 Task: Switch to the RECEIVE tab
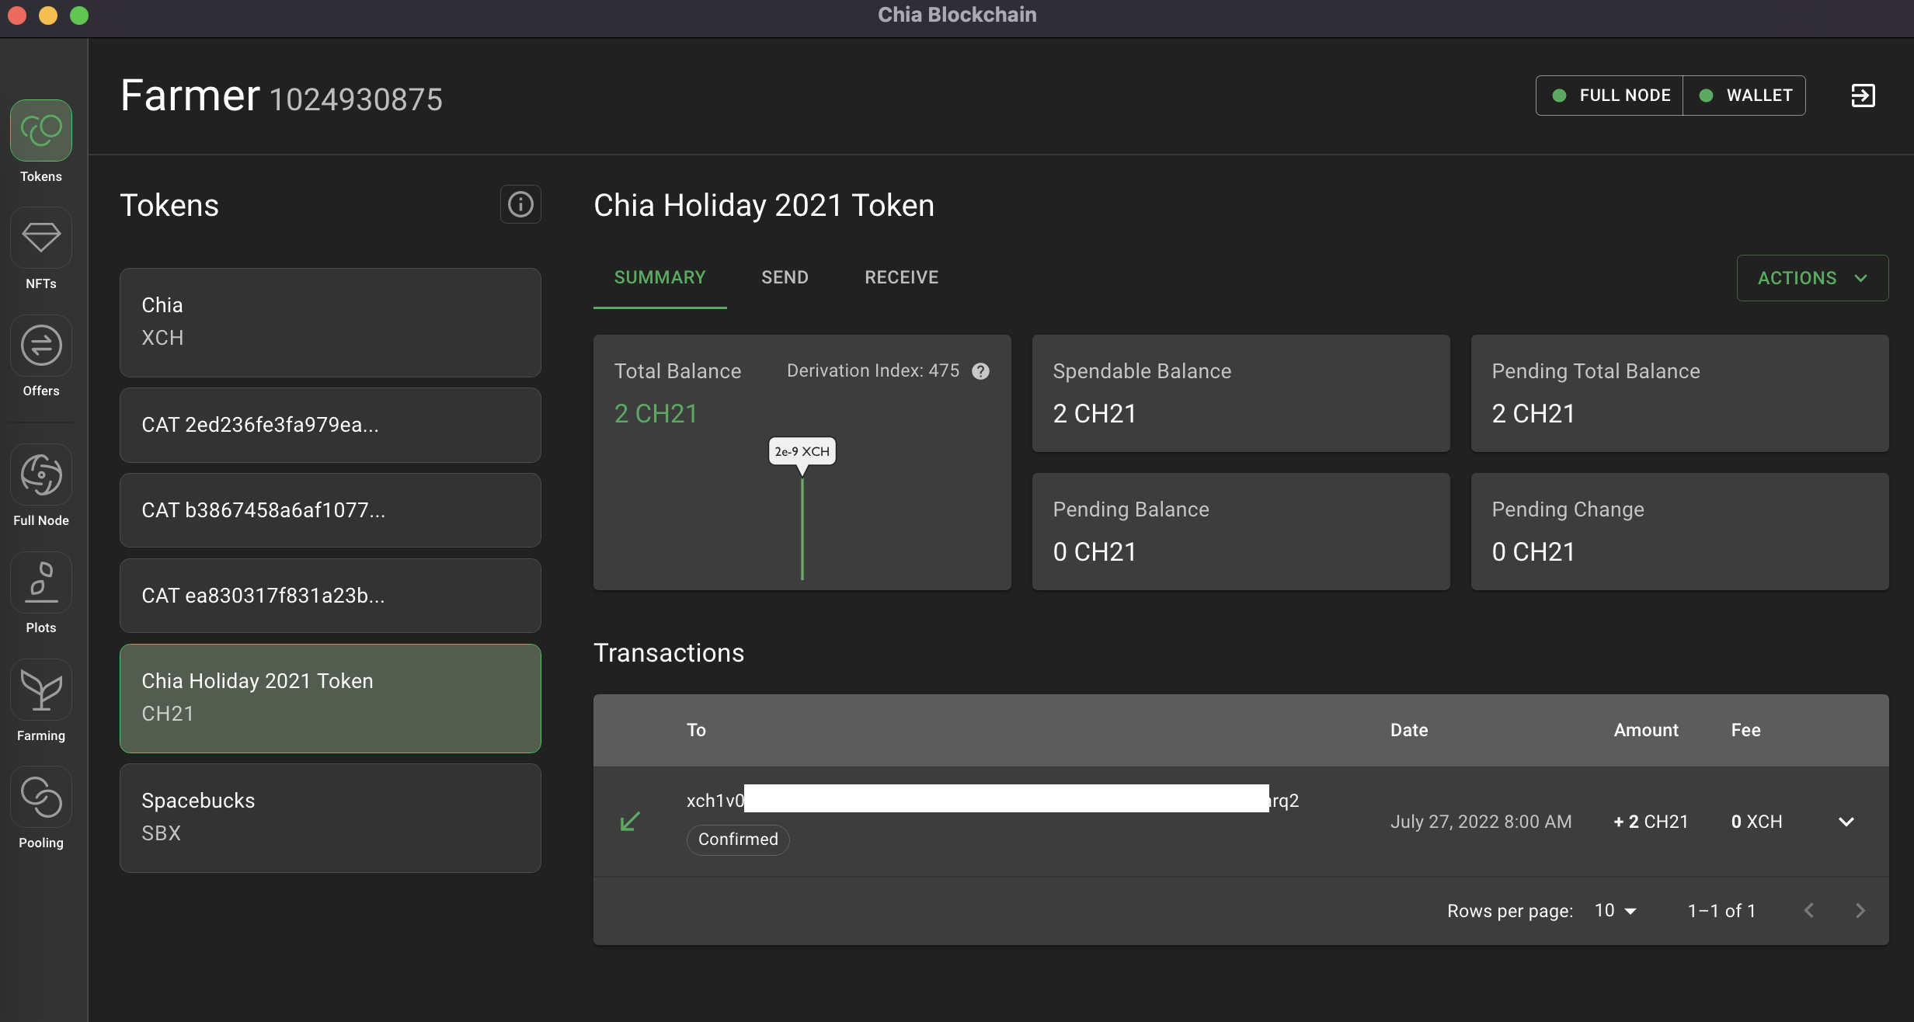(x=901, y=277)
